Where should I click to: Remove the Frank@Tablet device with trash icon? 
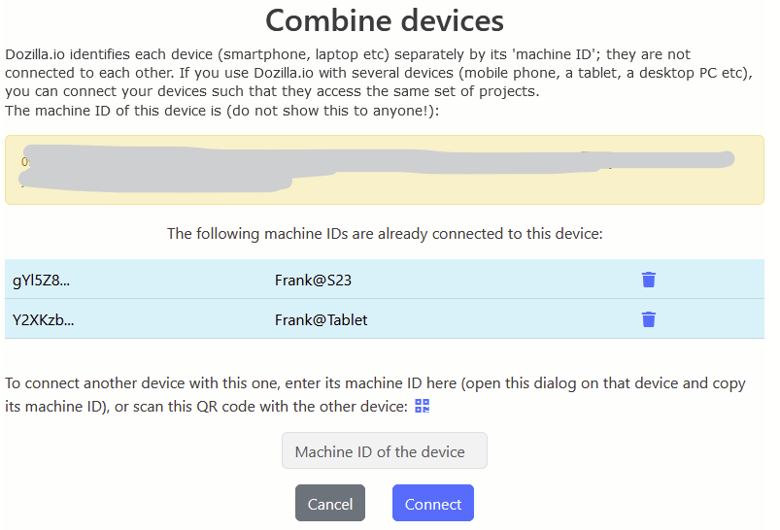(x=649, y=319)
